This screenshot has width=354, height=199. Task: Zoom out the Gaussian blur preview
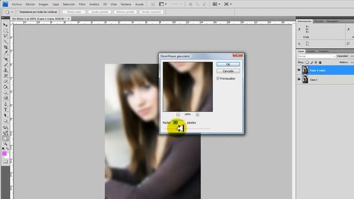coord(178,114)
